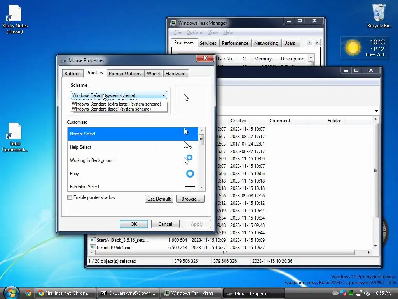Viewport: 398px width, 299px height.
Task: Open Networking tab in Task Manager
Action: (266, 43)
